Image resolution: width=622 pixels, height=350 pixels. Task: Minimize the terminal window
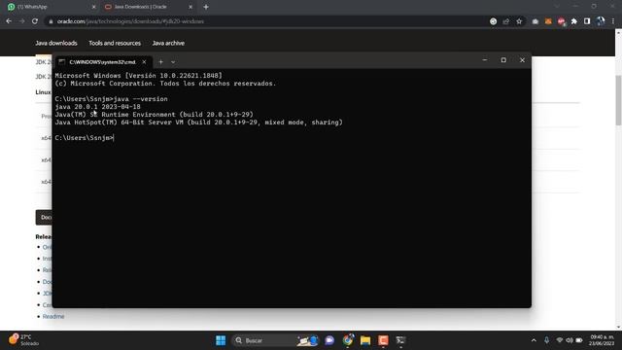pyautogui.click(x=485, y=60)
